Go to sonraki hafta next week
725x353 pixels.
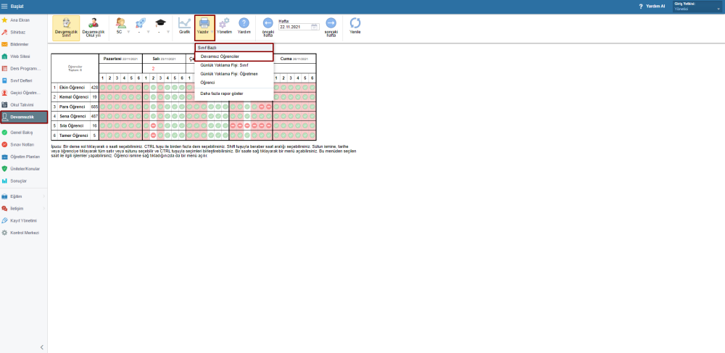coord(331,27)
